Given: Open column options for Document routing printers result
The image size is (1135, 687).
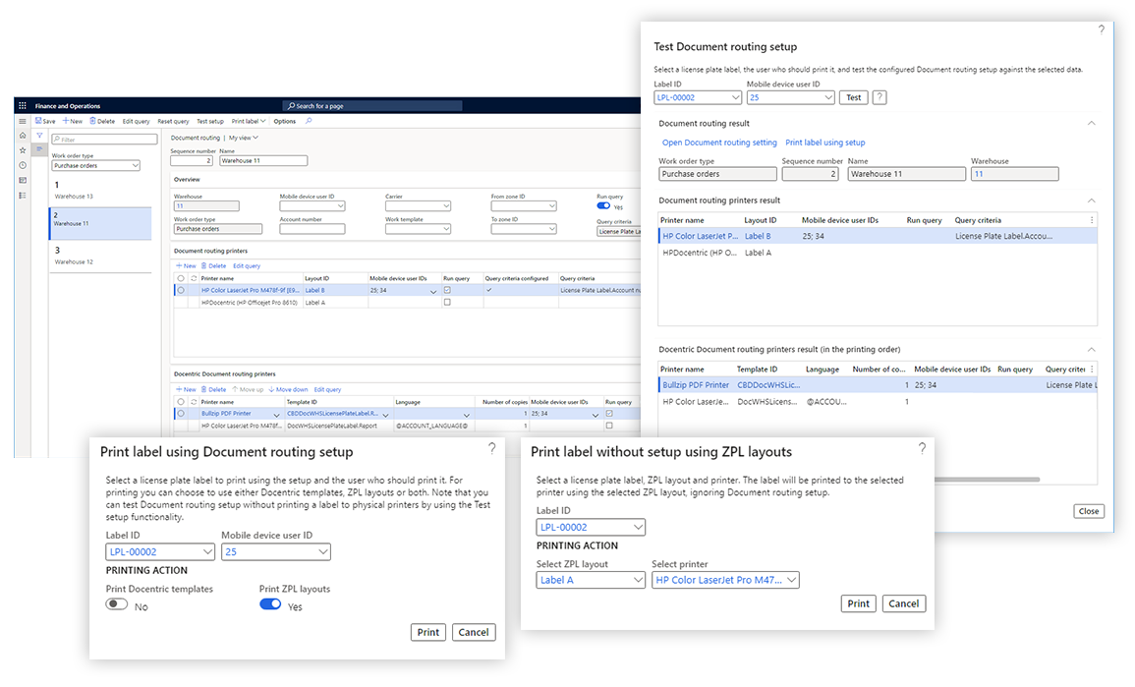Looking at the screenshot, I should click(x=1092, y=220).
